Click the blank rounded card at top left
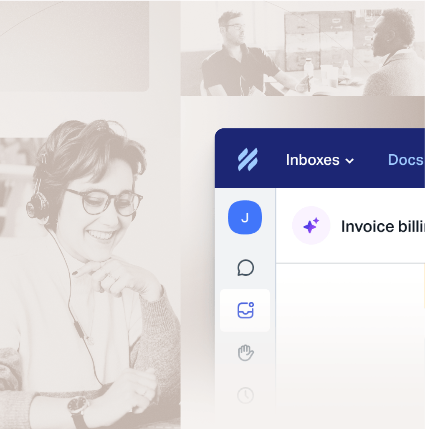This screenshot has width=425, height=429. coord(74,45)
